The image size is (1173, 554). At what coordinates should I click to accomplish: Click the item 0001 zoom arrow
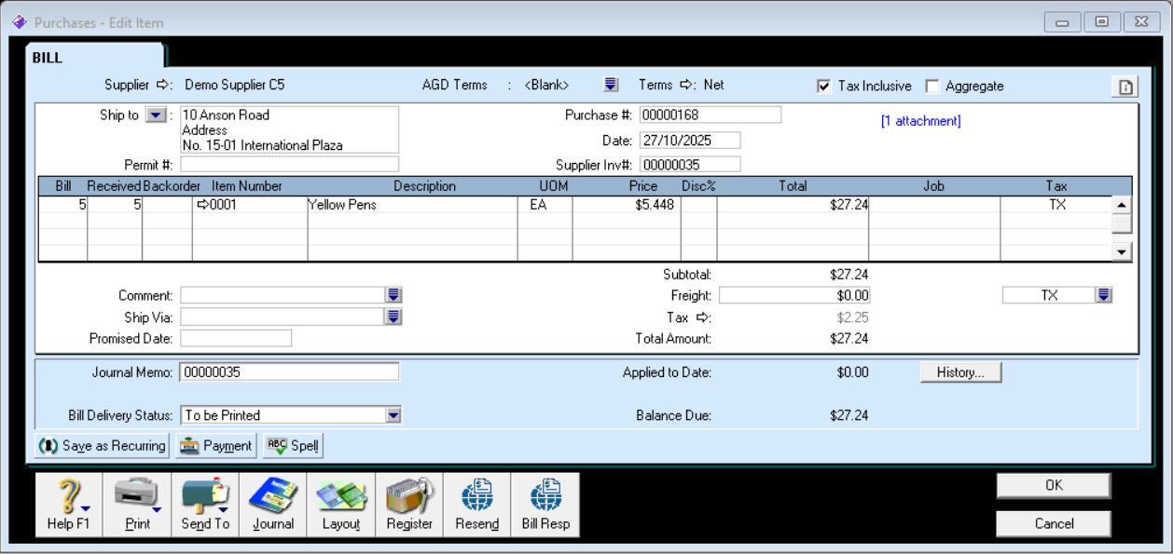point(203,205)
